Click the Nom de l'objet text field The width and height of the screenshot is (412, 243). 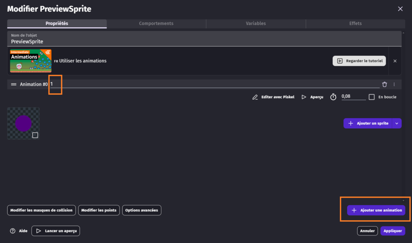[x=204, y=41]
